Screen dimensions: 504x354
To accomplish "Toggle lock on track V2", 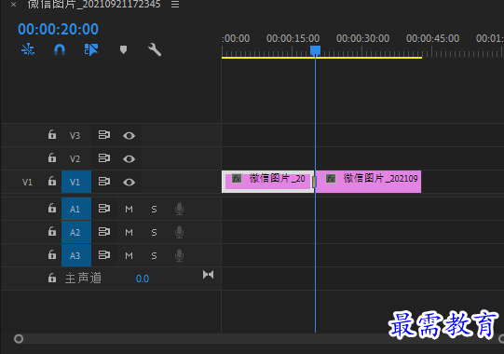I will pyautogui.click(x=52, y=157).
